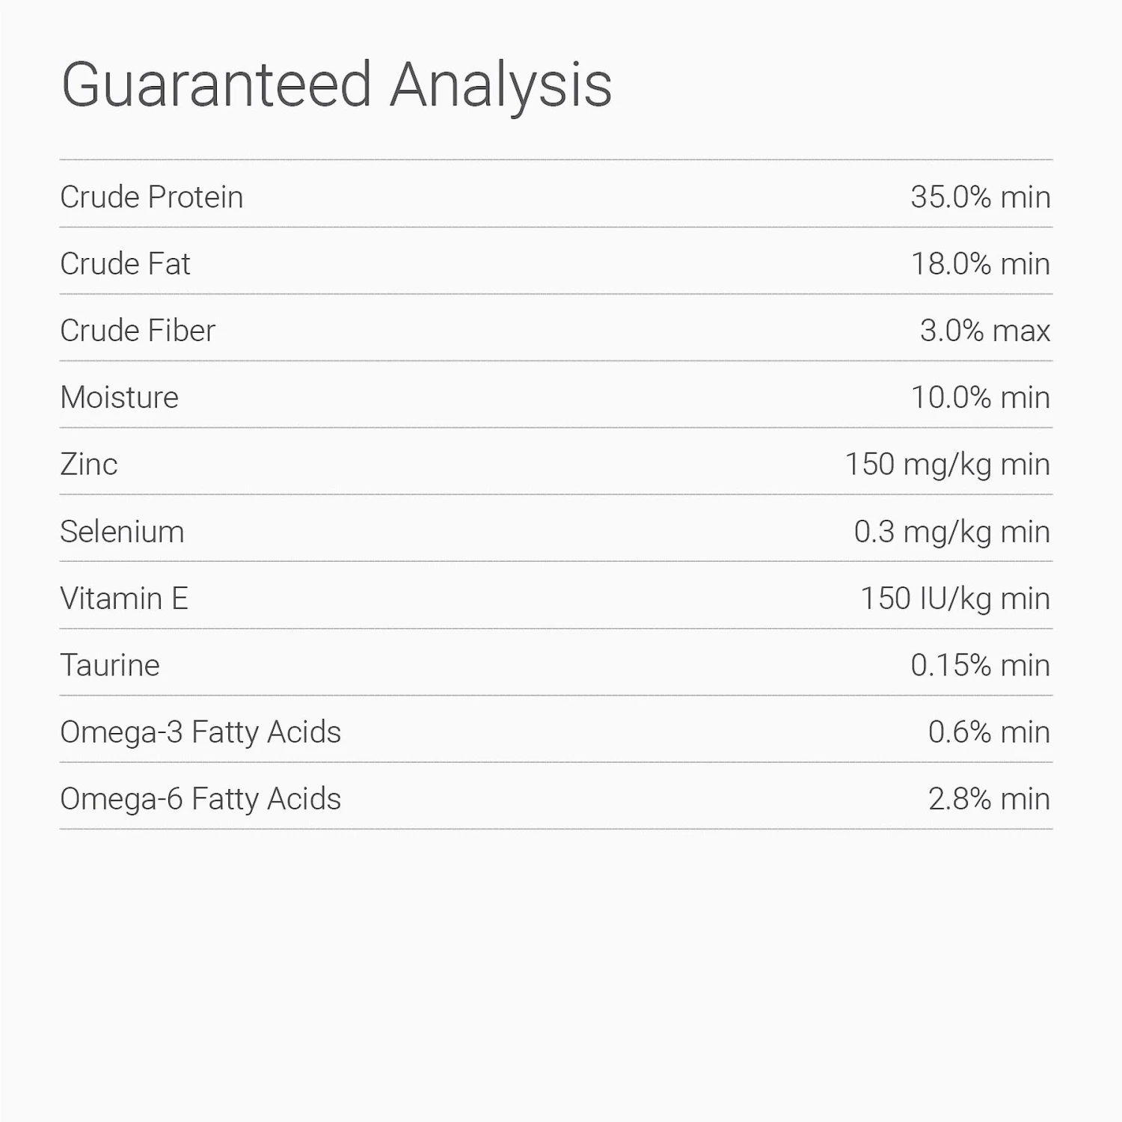Click the 18.0% min fat value
Screen dimensions: 1122x1122
pos(980,264)
